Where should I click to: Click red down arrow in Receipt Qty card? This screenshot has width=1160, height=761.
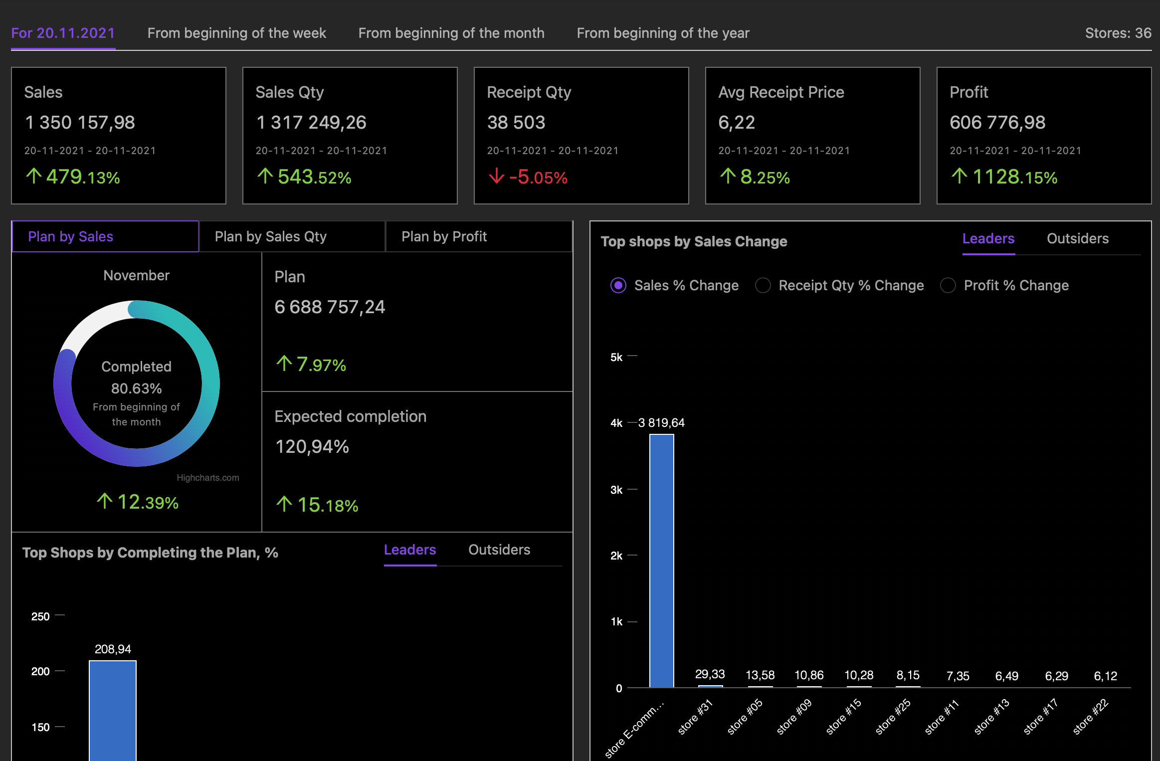click(496, 176)
